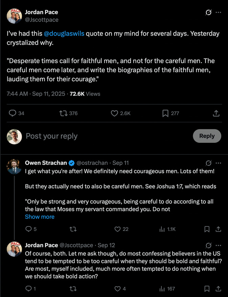Expand Owen Strachan's reply with Show more
The height and width of the screenshot is (297, 228).
click(x=40, y=217)
